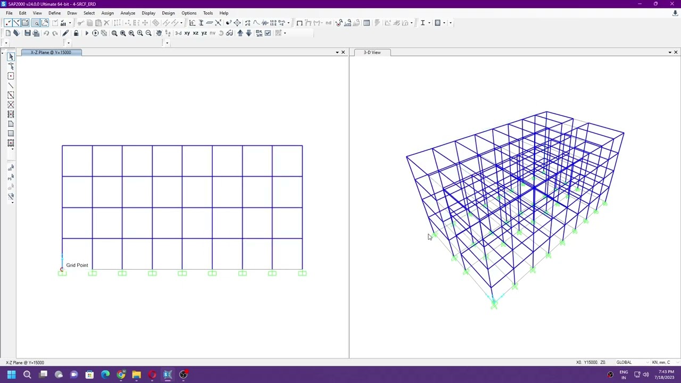
Task: Click Move Up in List arrow icon
Action: 240,33
